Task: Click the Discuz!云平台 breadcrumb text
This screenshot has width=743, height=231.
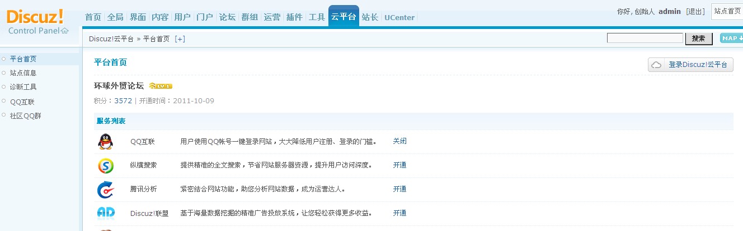Action: click(111, 39)
